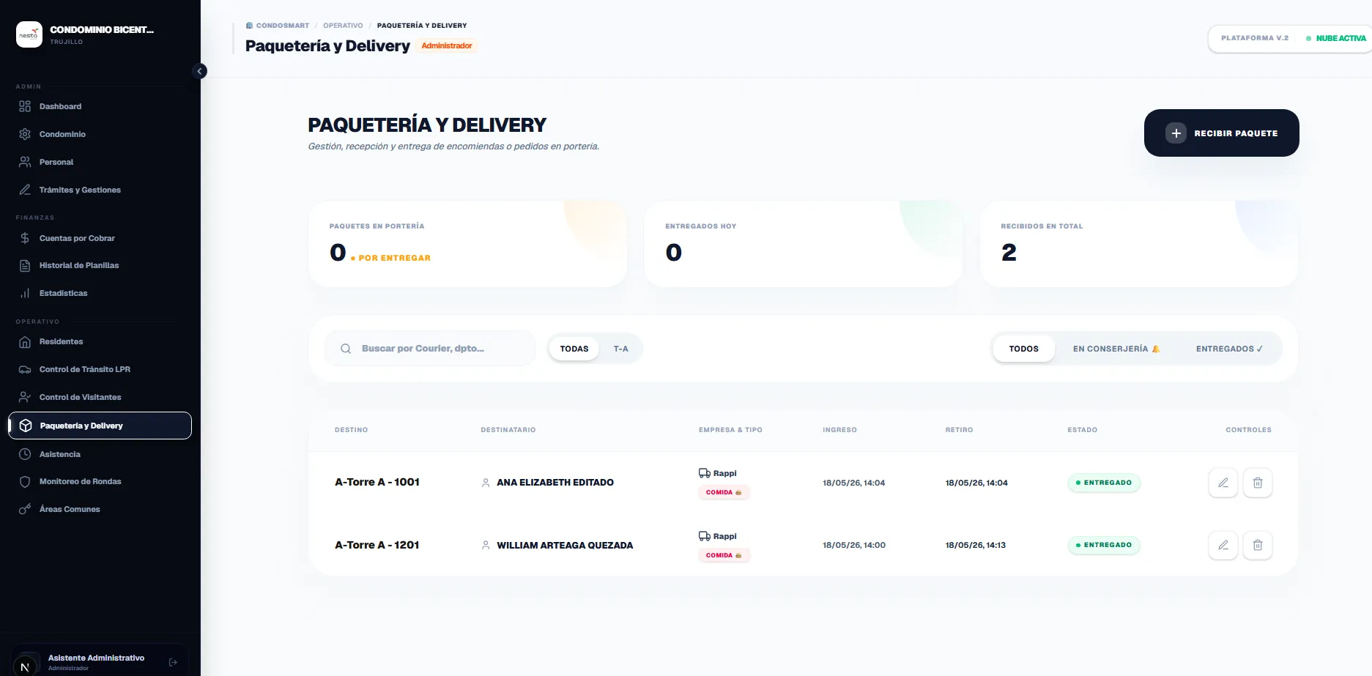Open Estadísticas in Finanzas section
Image resolution: width=1372 pixels, height=676 pixels.
click(100, 293)
